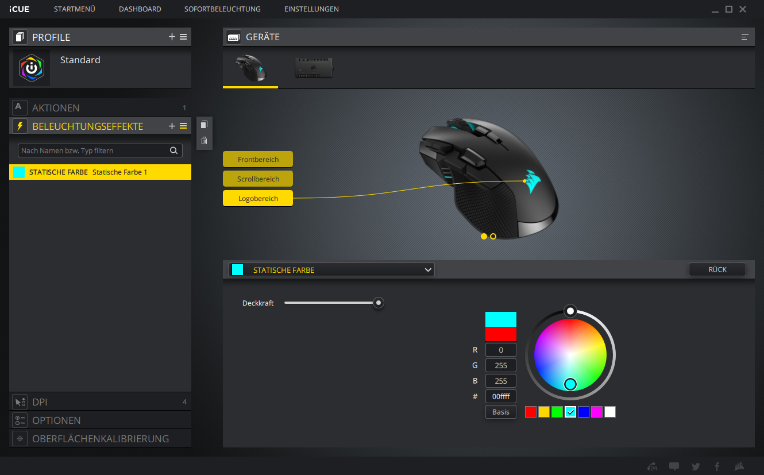Open the Statische Farbe effect type dropdown
Screen dimensions: 764x475
coord(331,270)
